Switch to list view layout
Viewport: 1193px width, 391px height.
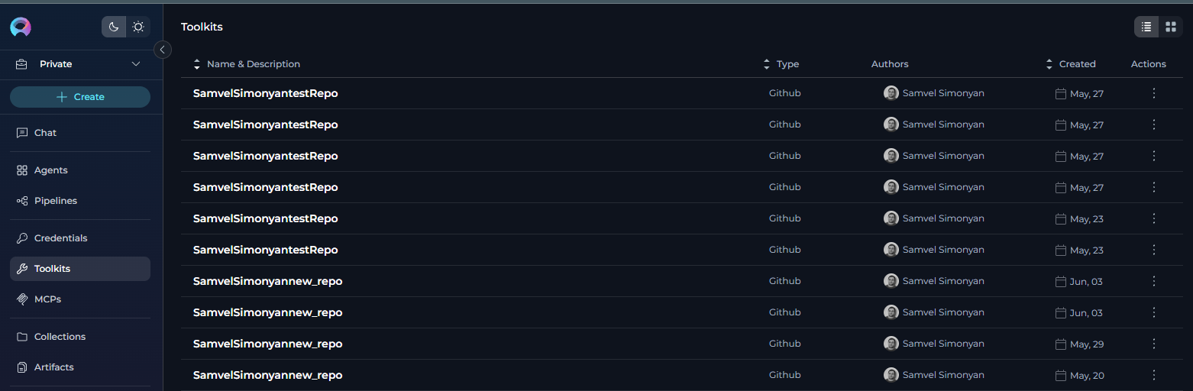coord(1146,27)
